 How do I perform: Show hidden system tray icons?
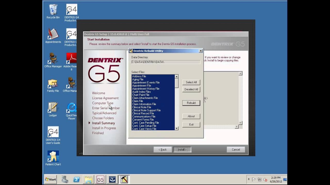[249, 179]
